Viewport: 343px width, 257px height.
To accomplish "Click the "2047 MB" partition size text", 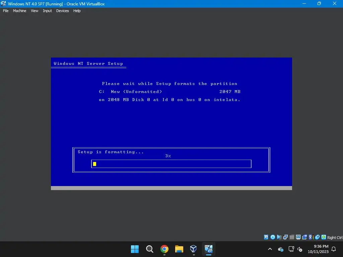I will point(230,92).
